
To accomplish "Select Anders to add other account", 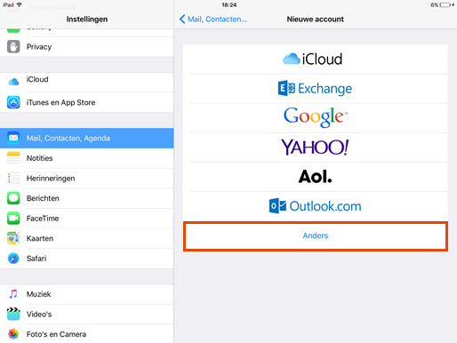I will 316,236.
